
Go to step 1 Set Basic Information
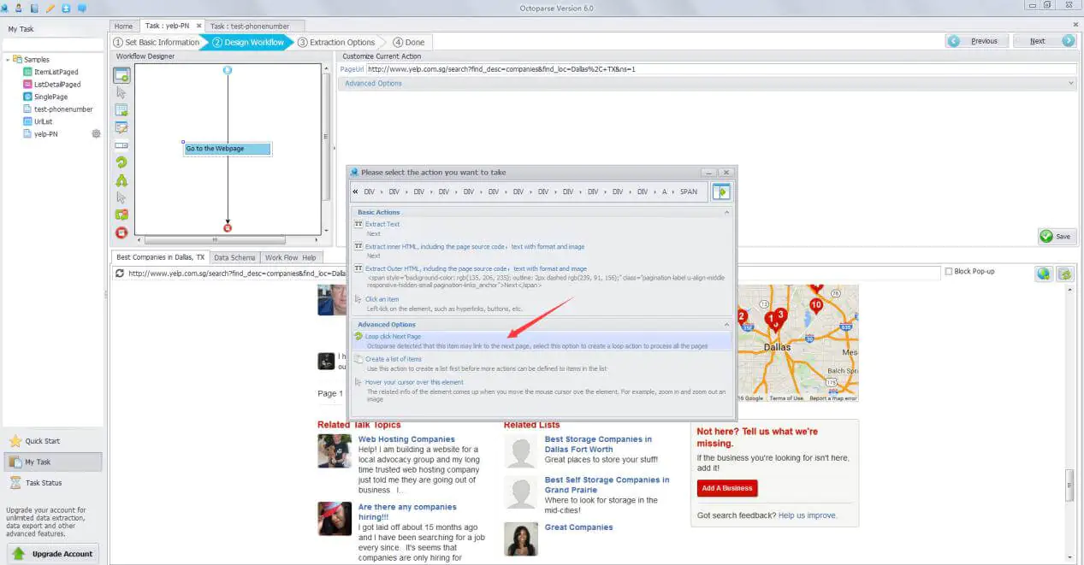click(x=156, y=42)
